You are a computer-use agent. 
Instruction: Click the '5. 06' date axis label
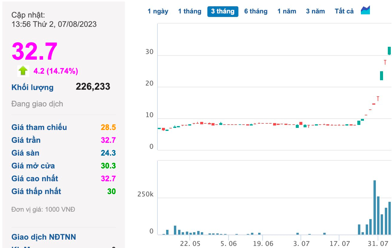pyautogui.click(x=229, y=244)
